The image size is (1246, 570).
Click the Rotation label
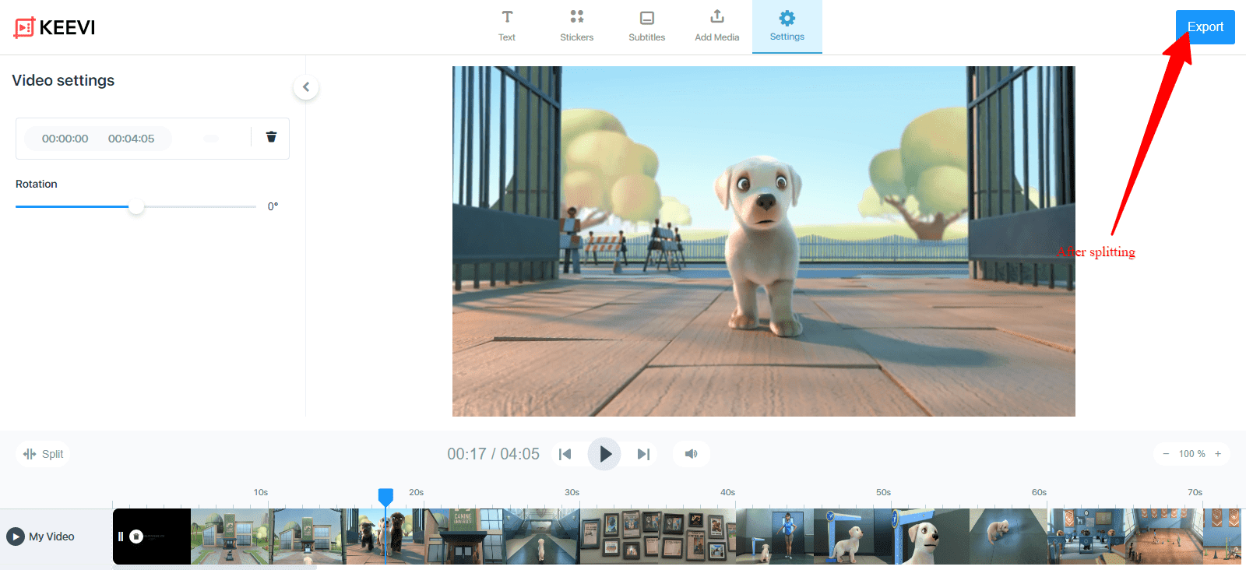pos(37,184)
